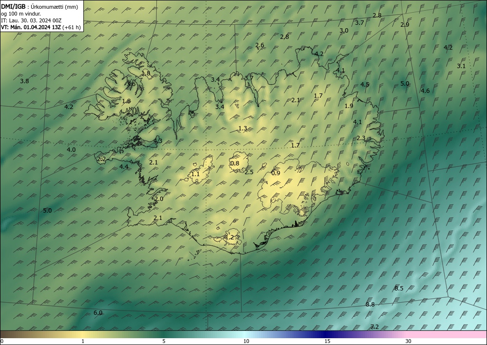Click the '2.2' value on the peninsula tip
The height and width of the screenshot is (345, 487).
102,159
